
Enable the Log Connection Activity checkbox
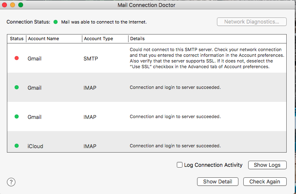[x=180, y=165]
